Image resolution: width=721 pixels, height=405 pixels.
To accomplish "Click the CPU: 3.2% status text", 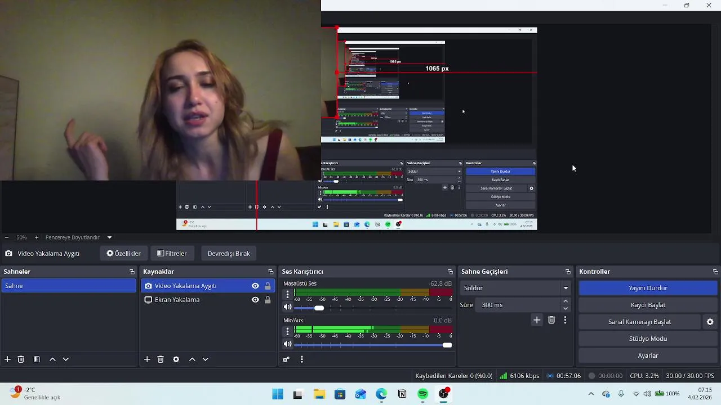I will [644, 376].
